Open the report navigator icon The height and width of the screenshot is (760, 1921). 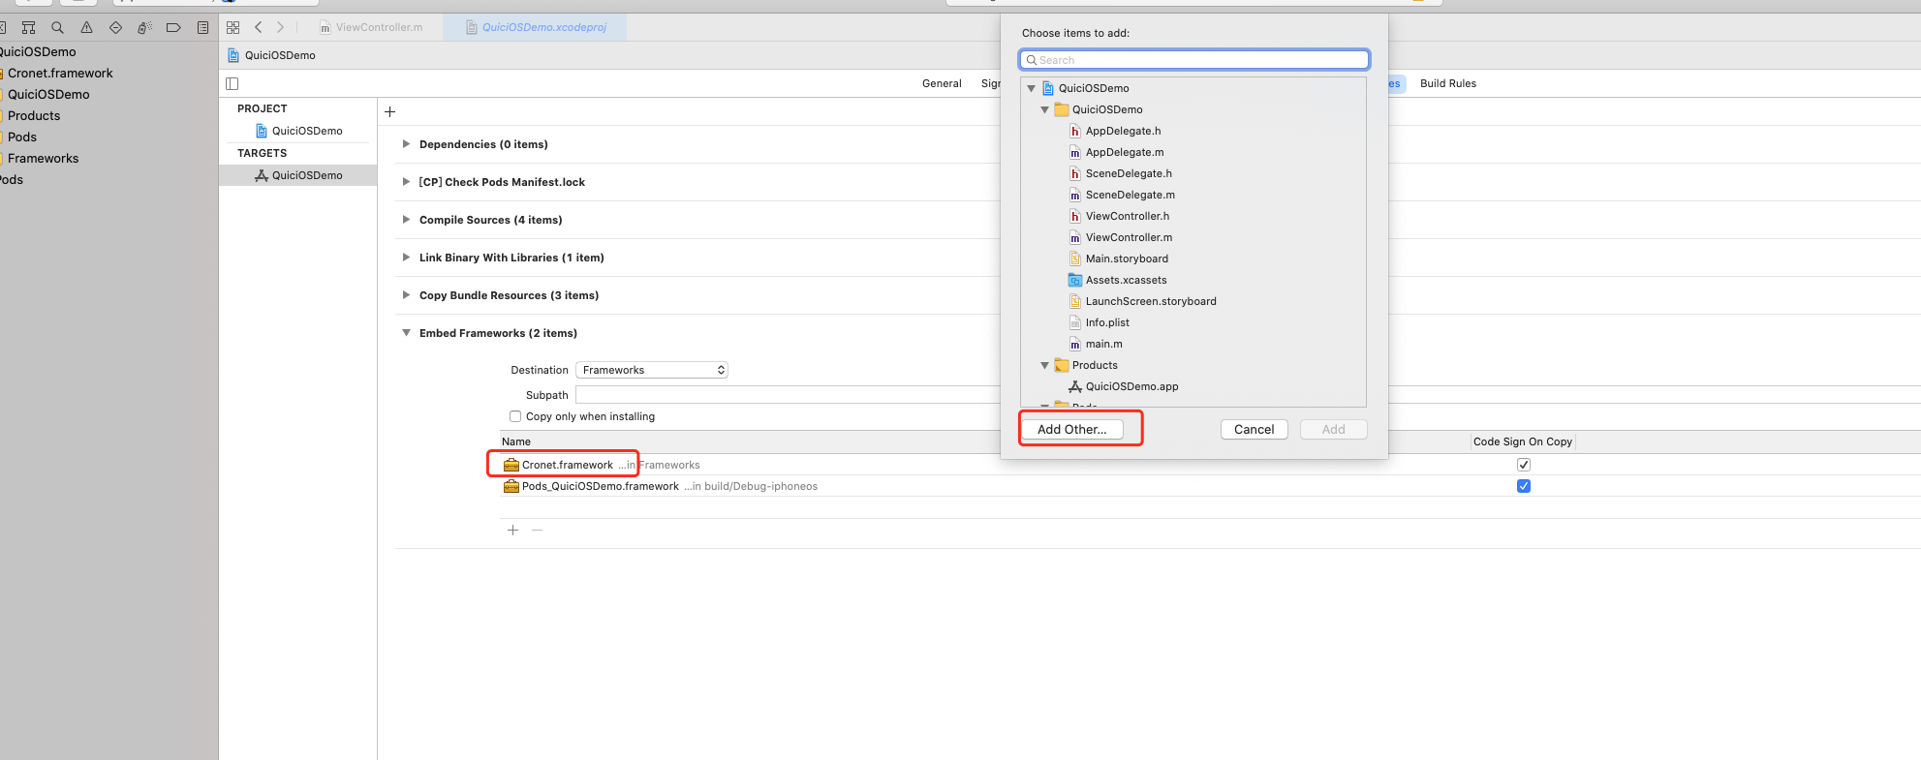(202, 28)
